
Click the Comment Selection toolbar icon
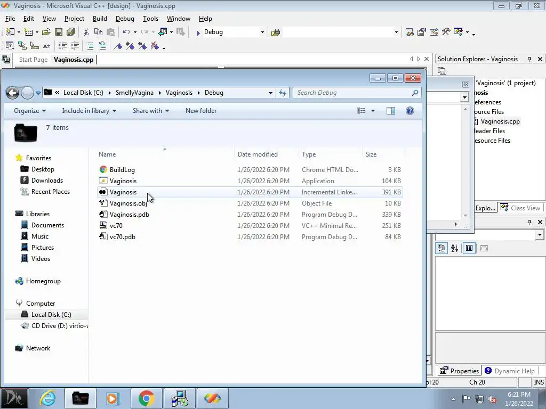(x=90, y=46)
